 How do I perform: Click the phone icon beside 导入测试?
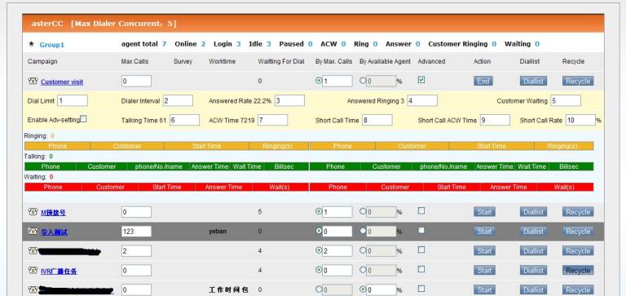point(33,231)
